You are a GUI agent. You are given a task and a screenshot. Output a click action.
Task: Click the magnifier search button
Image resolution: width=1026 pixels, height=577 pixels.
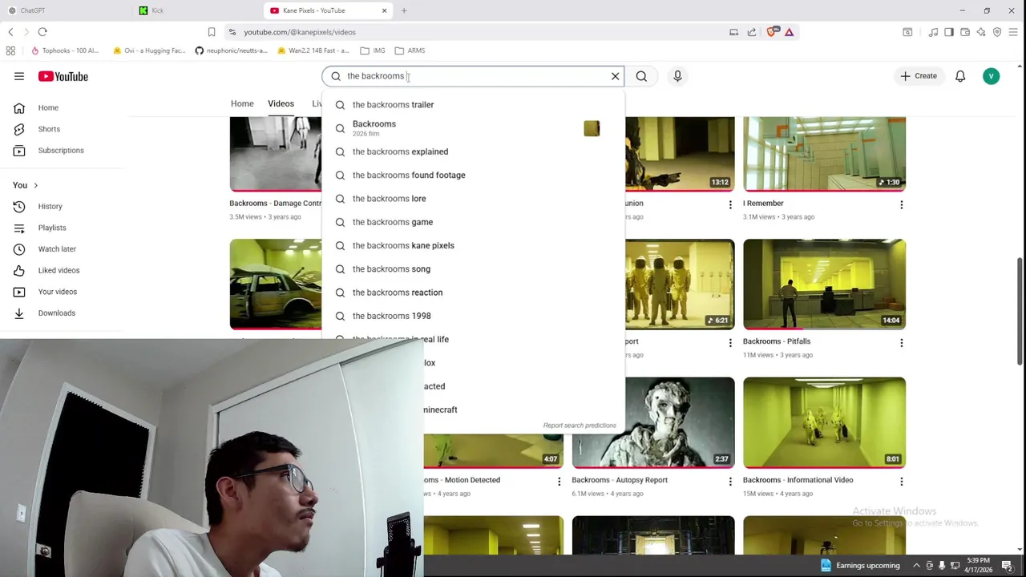pyautogui.click(x=641, y=76)
